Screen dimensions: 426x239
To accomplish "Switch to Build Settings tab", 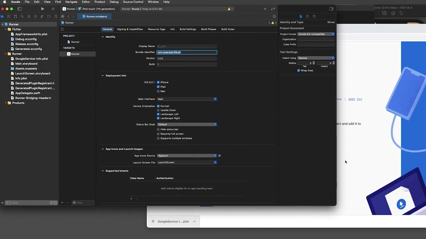I will click(188, 29).
